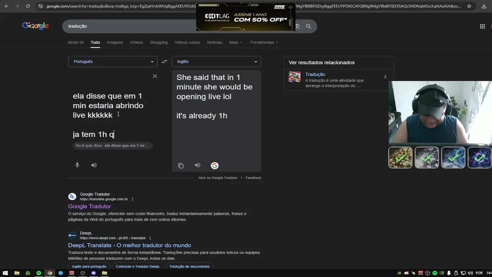Expand the Ferramentas menu
The image size is (492, 277).
pyautogui.click(x=264, y=42)
